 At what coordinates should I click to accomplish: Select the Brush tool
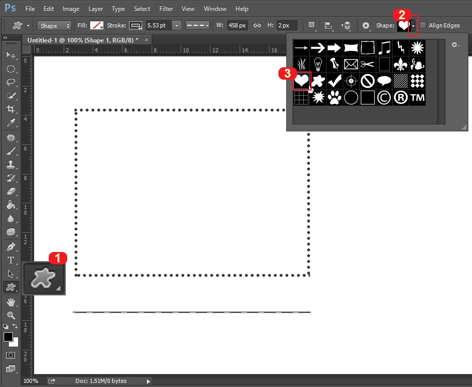(11, 151)
